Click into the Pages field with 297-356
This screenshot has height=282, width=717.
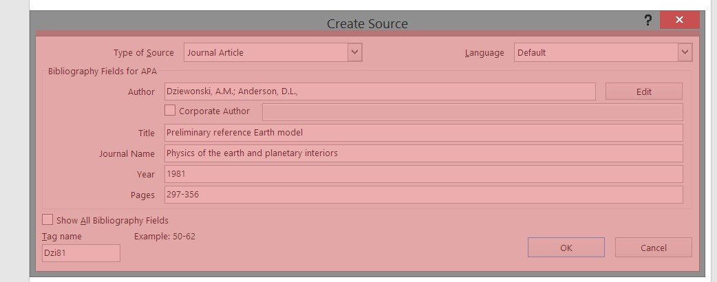423,194
